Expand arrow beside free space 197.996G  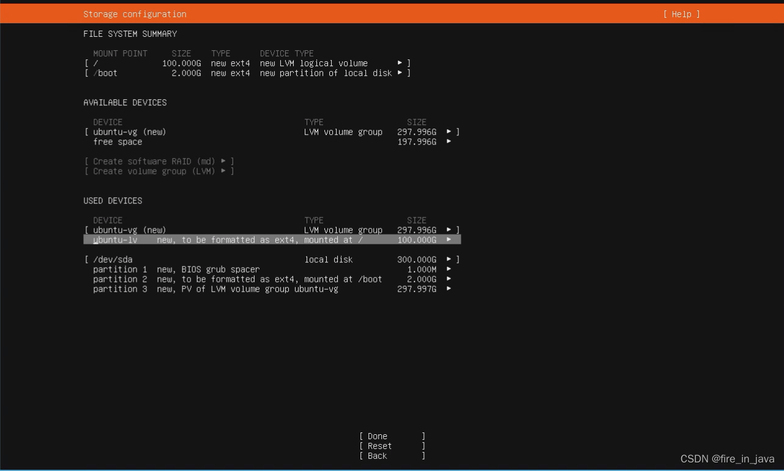[x=449, y=141]
